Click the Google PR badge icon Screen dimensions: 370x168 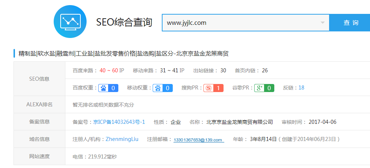pyautogui.click(x=264, y=88)
